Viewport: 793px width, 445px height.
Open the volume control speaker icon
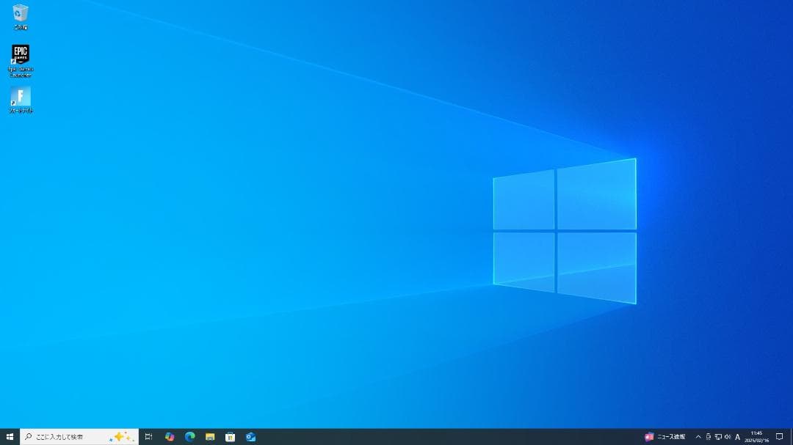pos(728,437)
